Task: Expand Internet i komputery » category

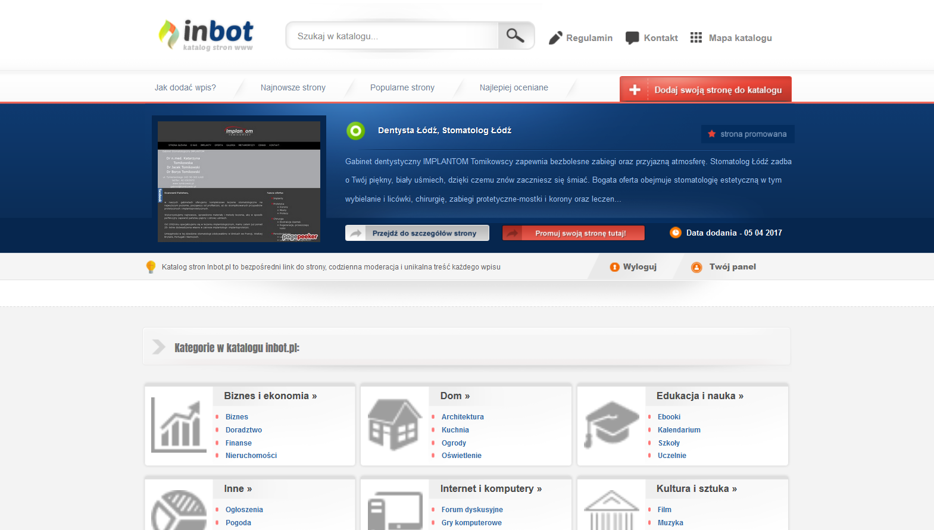Action: [491, 489]
